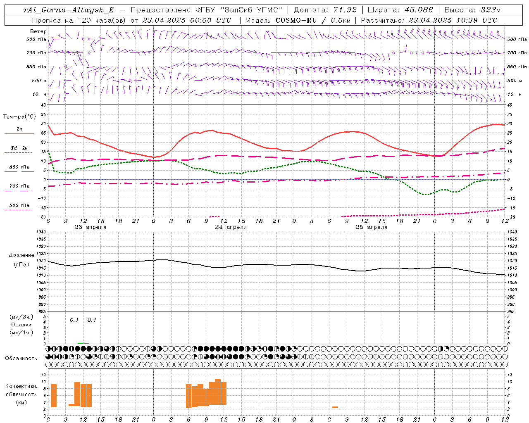Click the 500 гПа temperature legend label
The width and height of the screenshot is (529, 423).
(x=19, y=205)
